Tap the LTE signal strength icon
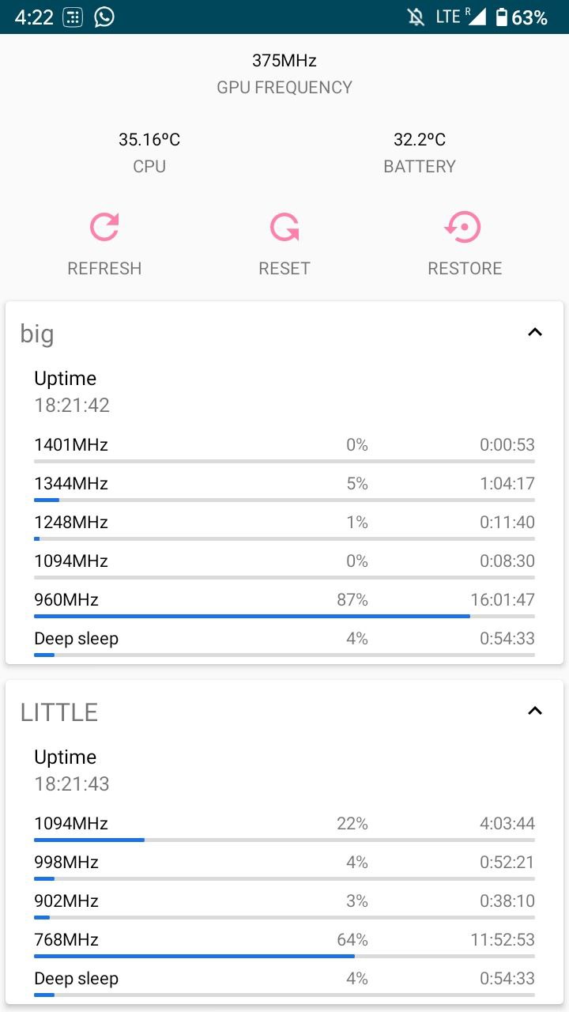Screen dimensions: 569x1012 pyautogui.click(x=477, y=17)
